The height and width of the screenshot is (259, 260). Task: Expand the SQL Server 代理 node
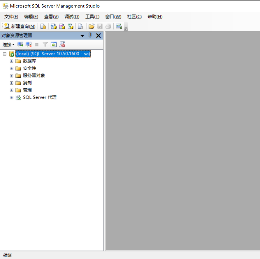(x=11, y=97)
